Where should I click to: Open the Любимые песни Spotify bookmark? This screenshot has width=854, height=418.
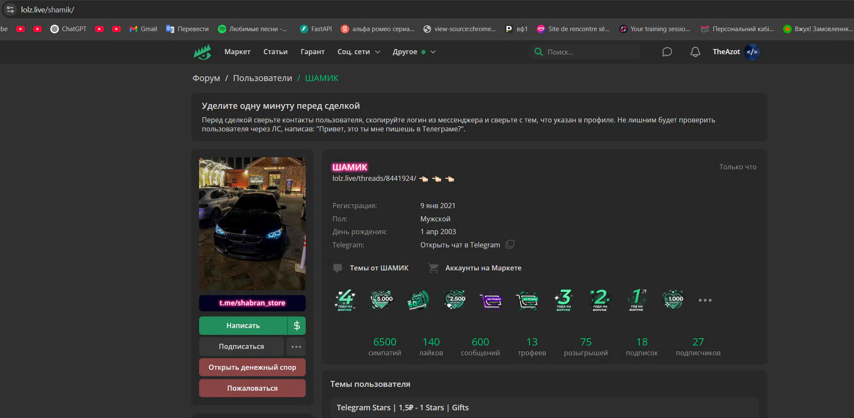tap(252, 29)
